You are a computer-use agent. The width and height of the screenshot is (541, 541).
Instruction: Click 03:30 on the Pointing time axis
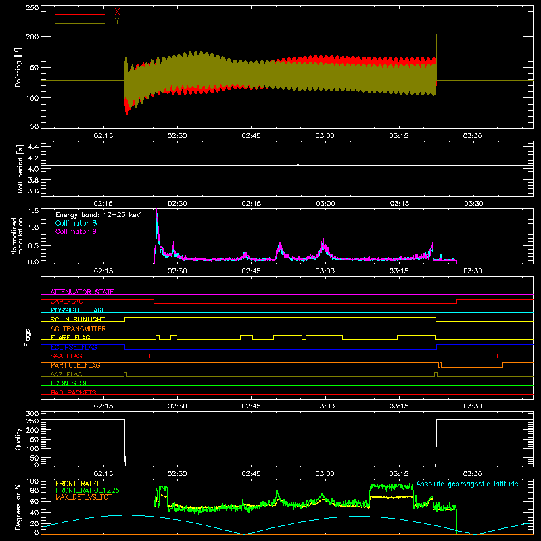coord(472,136)
